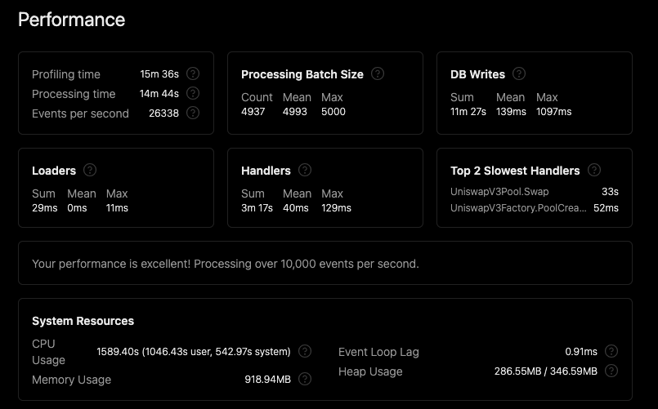Viewport: 658px width, 409px height.
Task: Click the 26338 events per second value
Action: click(x=163, y=113)
